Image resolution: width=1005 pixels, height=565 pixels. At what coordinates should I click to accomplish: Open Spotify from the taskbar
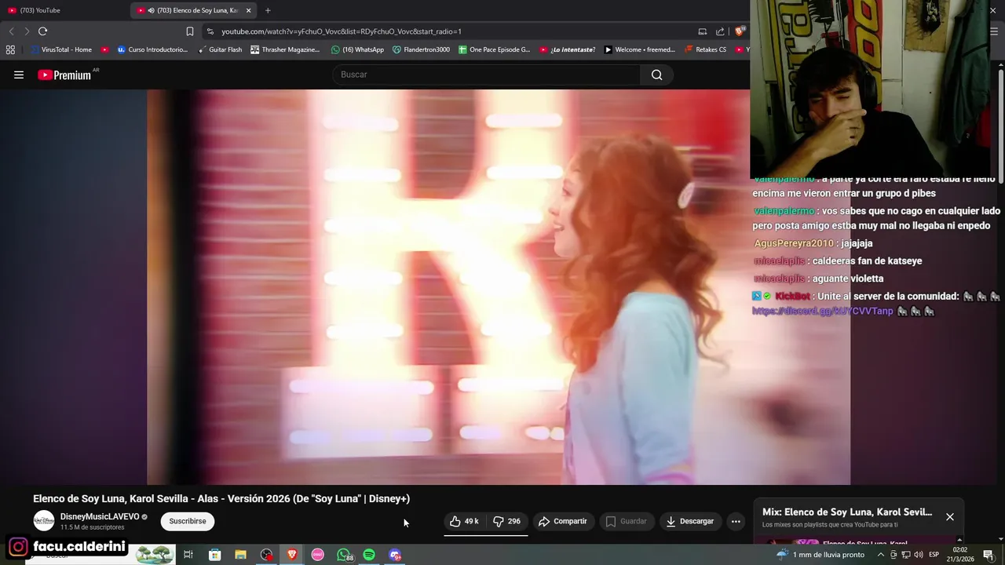click(369, 555)
